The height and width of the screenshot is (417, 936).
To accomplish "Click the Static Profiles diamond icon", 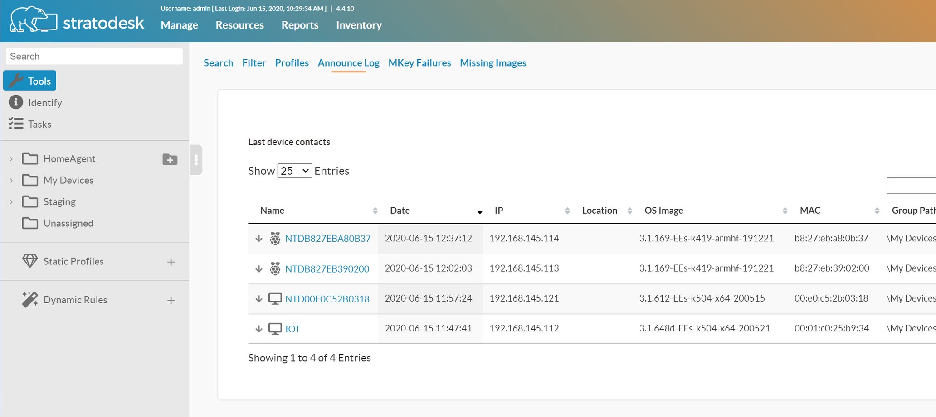I will [30, 261].
